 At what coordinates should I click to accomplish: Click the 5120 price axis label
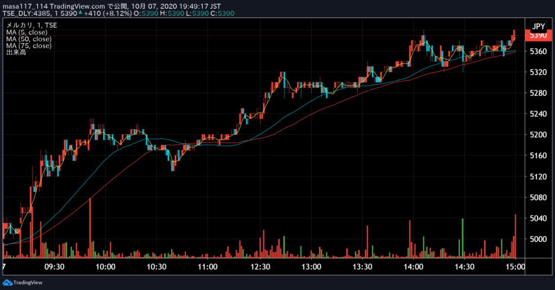point(538,176)
